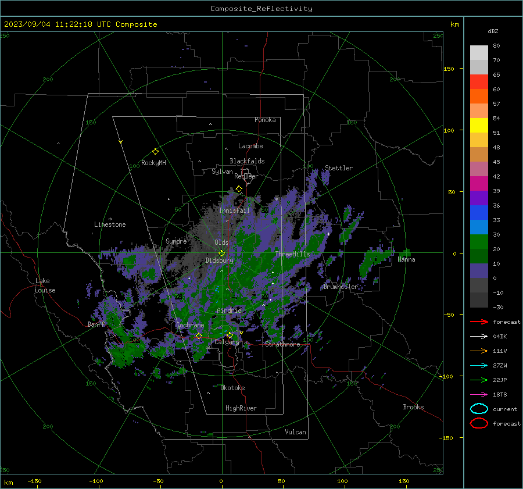Click the RockyMH label
Screen dimensions: 523x489
pos(153,163)
